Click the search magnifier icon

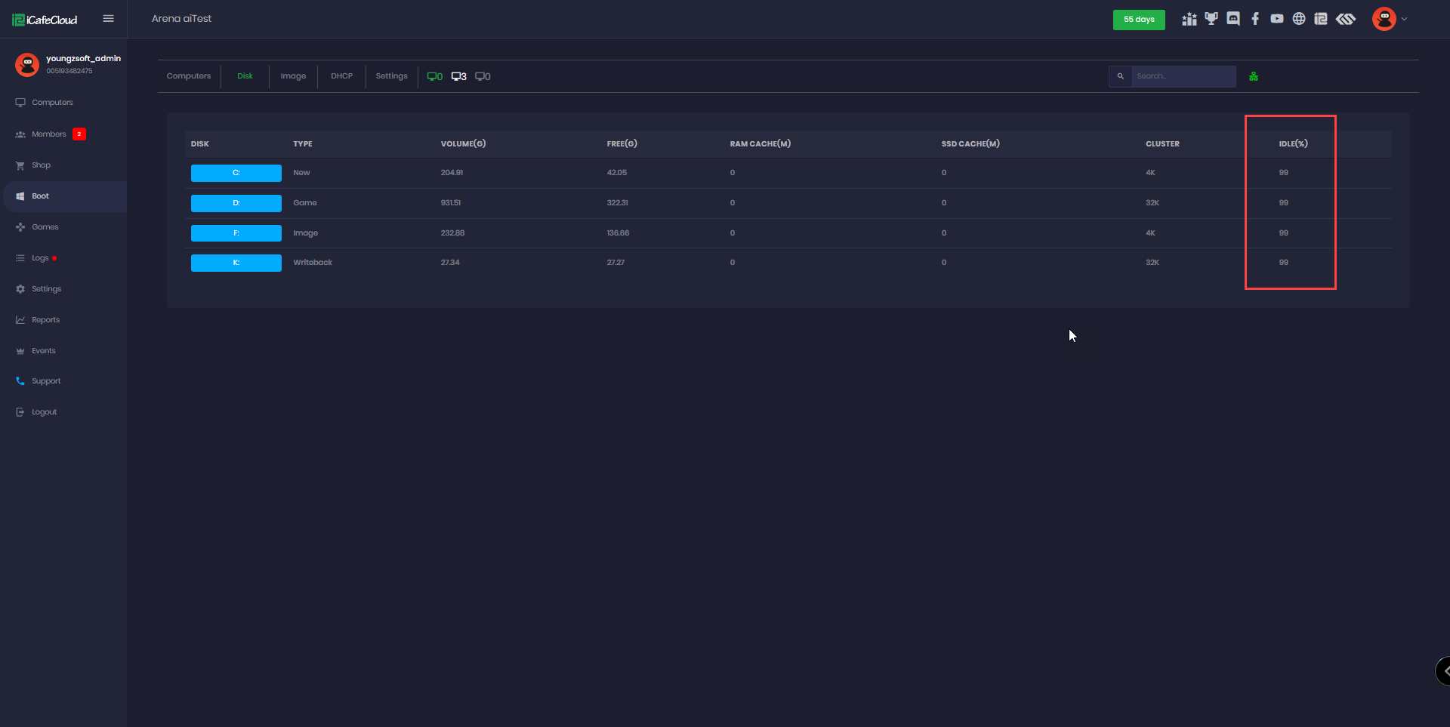1120,76
